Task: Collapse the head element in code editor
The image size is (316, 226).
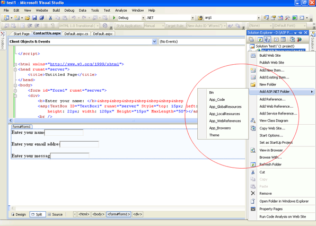Action: click(15, 69)
